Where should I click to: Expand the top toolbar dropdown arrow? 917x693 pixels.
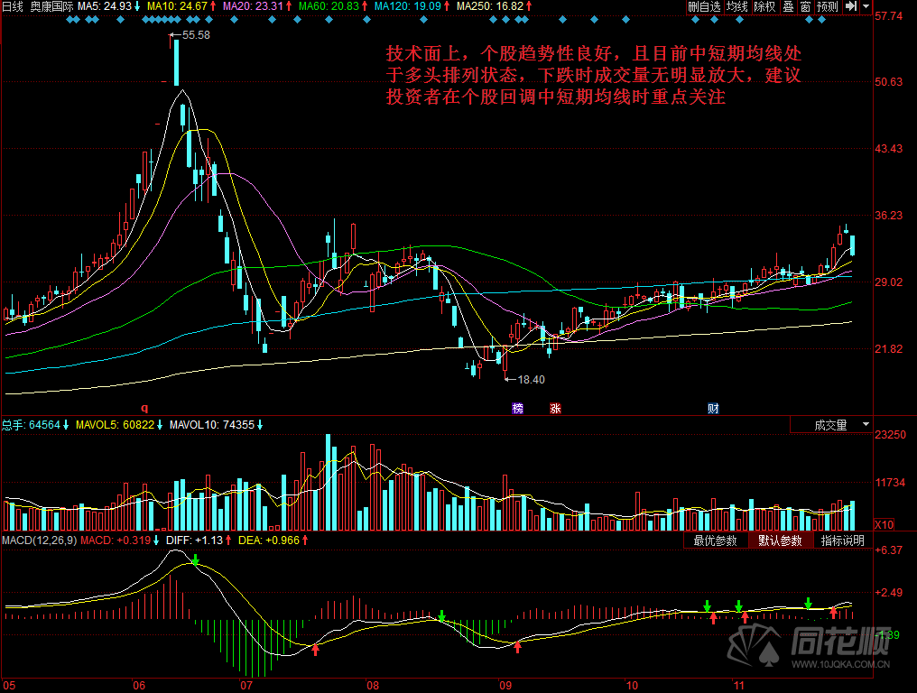click(x=866, y=7)
